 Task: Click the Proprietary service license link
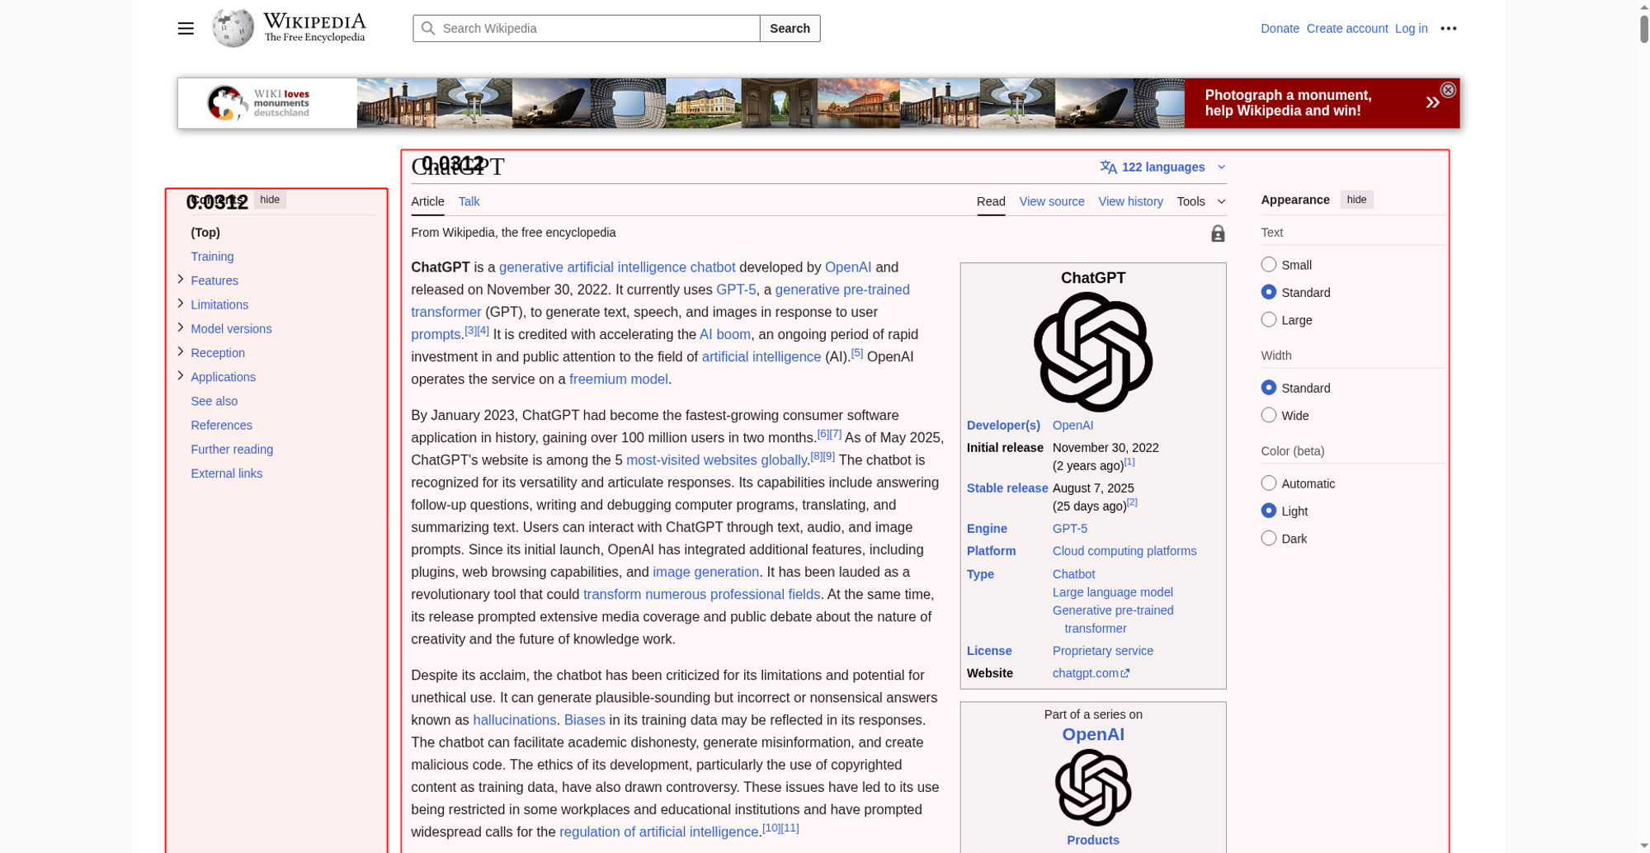click(1103, 651)
